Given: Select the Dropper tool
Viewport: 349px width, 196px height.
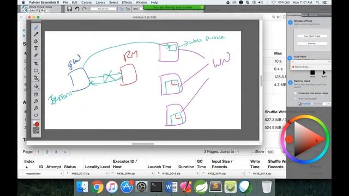Looking at the screenshot, I should click(x=36, y=34).
